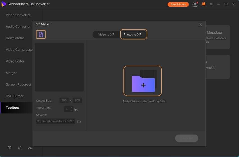Open the user account profile icon
Image resolution: width=239 pixels, height=157 pixels.
195,4
